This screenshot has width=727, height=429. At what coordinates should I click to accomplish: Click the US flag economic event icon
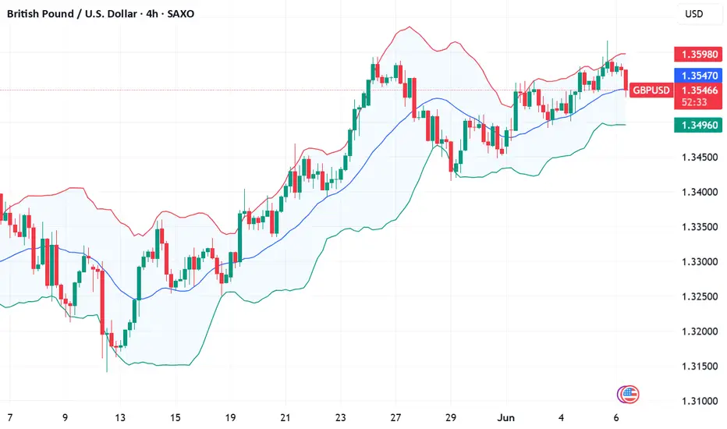(x=629, y=394)
